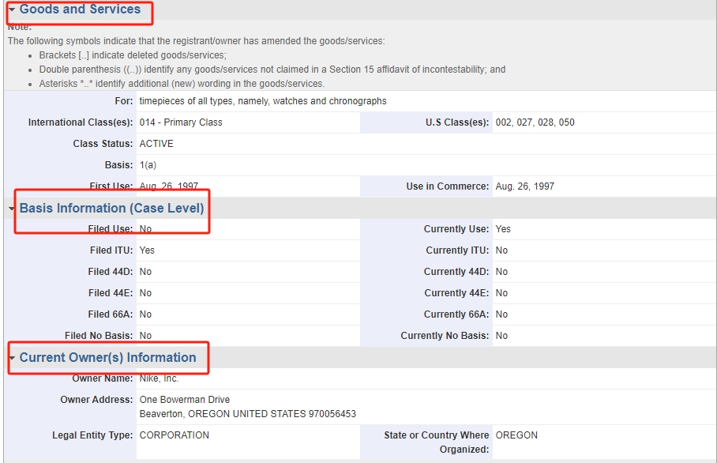Click the Current Owner(s) Information heading

click(107, 358)
